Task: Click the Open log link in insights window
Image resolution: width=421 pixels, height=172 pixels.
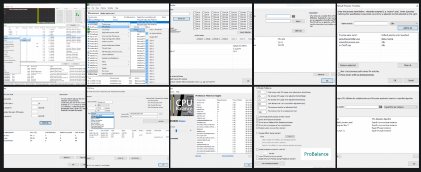Action: point(198,156)
